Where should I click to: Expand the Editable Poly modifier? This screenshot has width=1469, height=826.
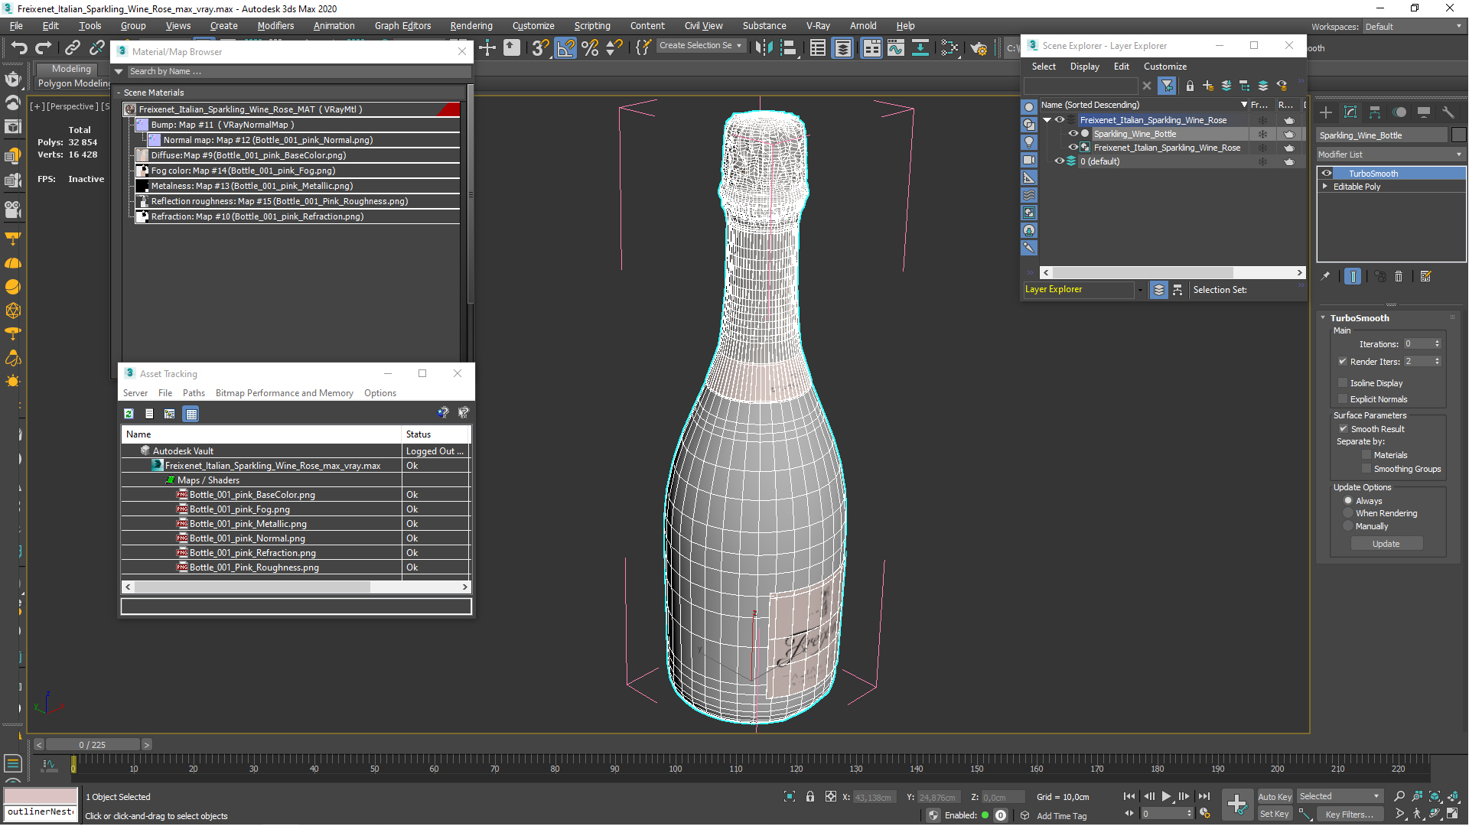tap(1325, 187)
